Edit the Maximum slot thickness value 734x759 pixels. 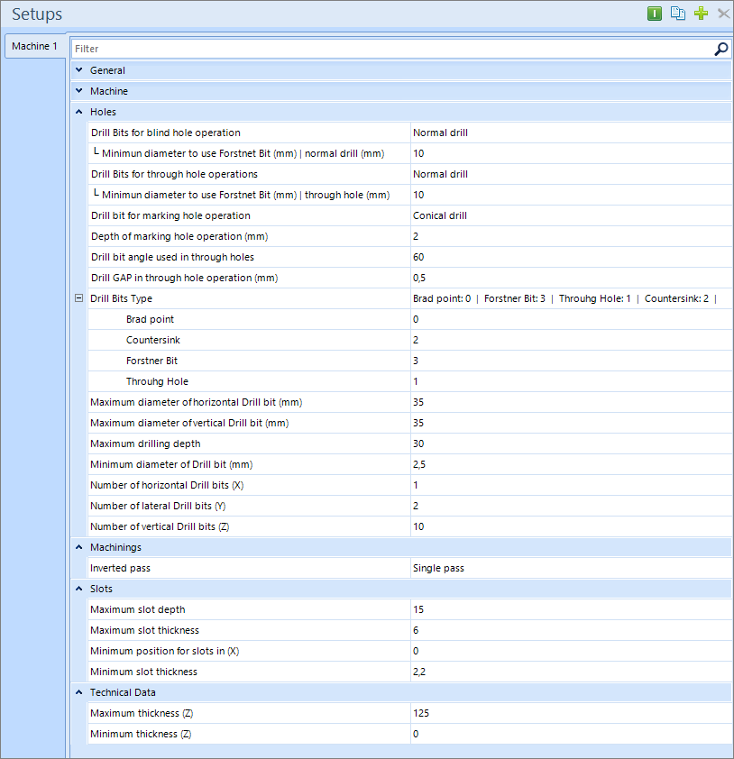(572, 630)
